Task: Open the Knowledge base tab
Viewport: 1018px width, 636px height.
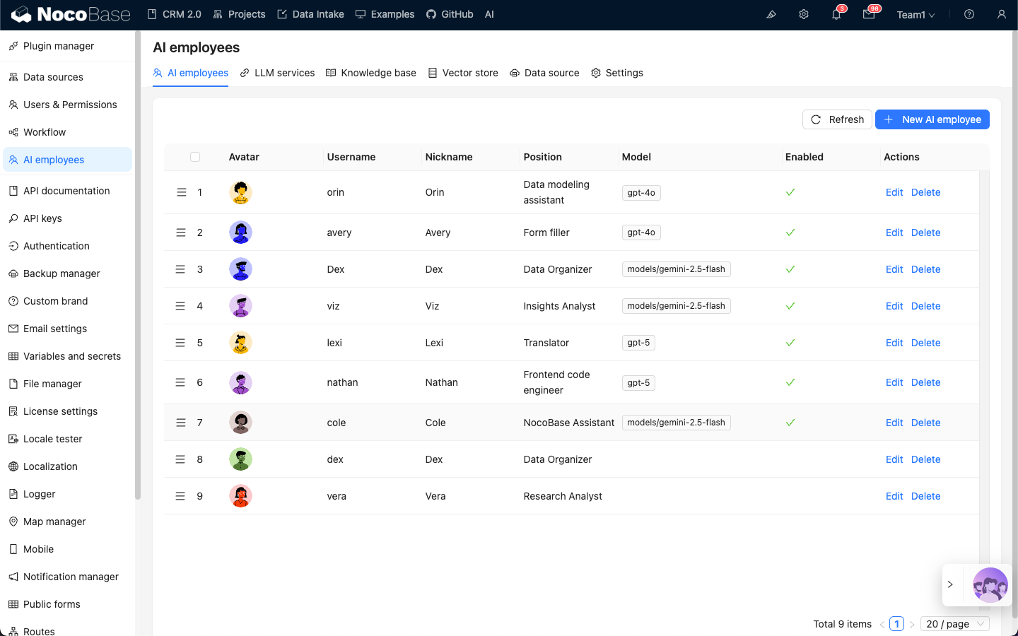Action: coord(371,73)
